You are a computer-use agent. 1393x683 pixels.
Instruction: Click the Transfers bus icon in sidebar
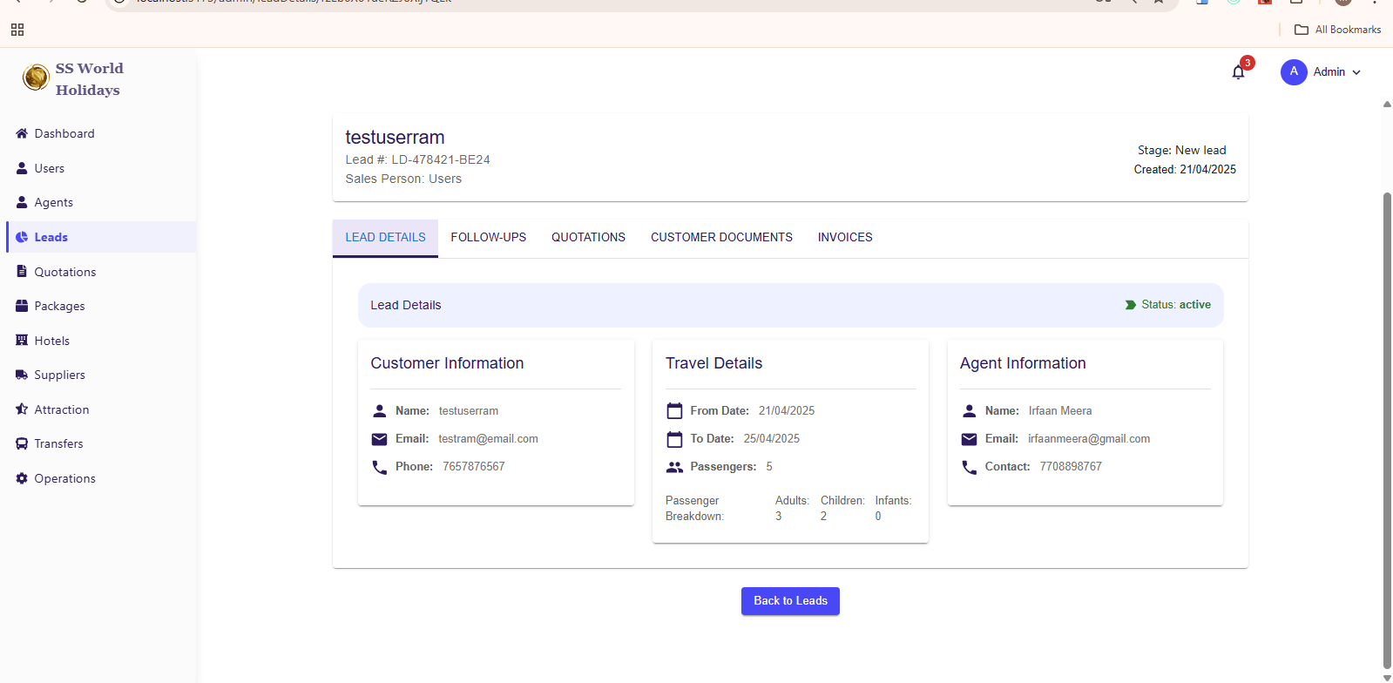[x=22, y=443]
